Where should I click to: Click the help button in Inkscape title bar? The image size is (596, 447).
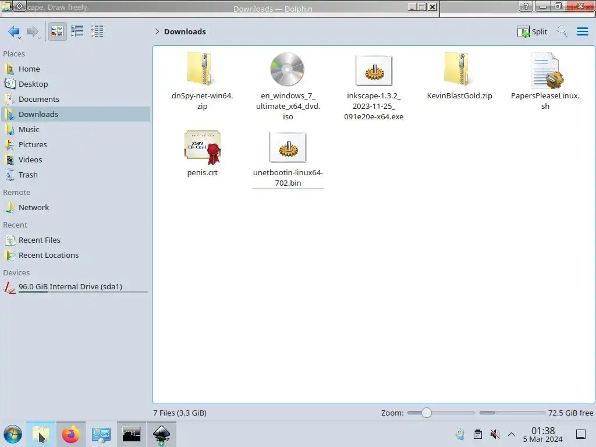526,6
